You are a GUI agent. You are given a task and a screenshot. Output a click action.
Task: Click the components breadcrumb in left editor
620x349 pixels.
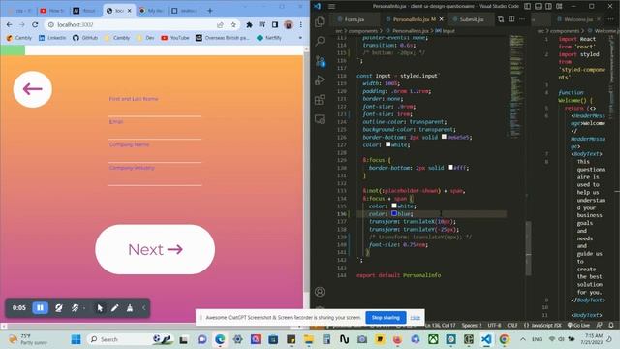[x=362, y=30]
